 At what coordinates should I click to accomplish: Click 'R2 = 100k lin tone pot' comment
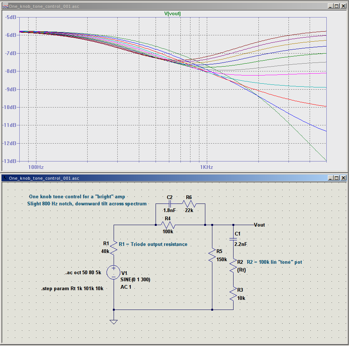tap(274, 262)
